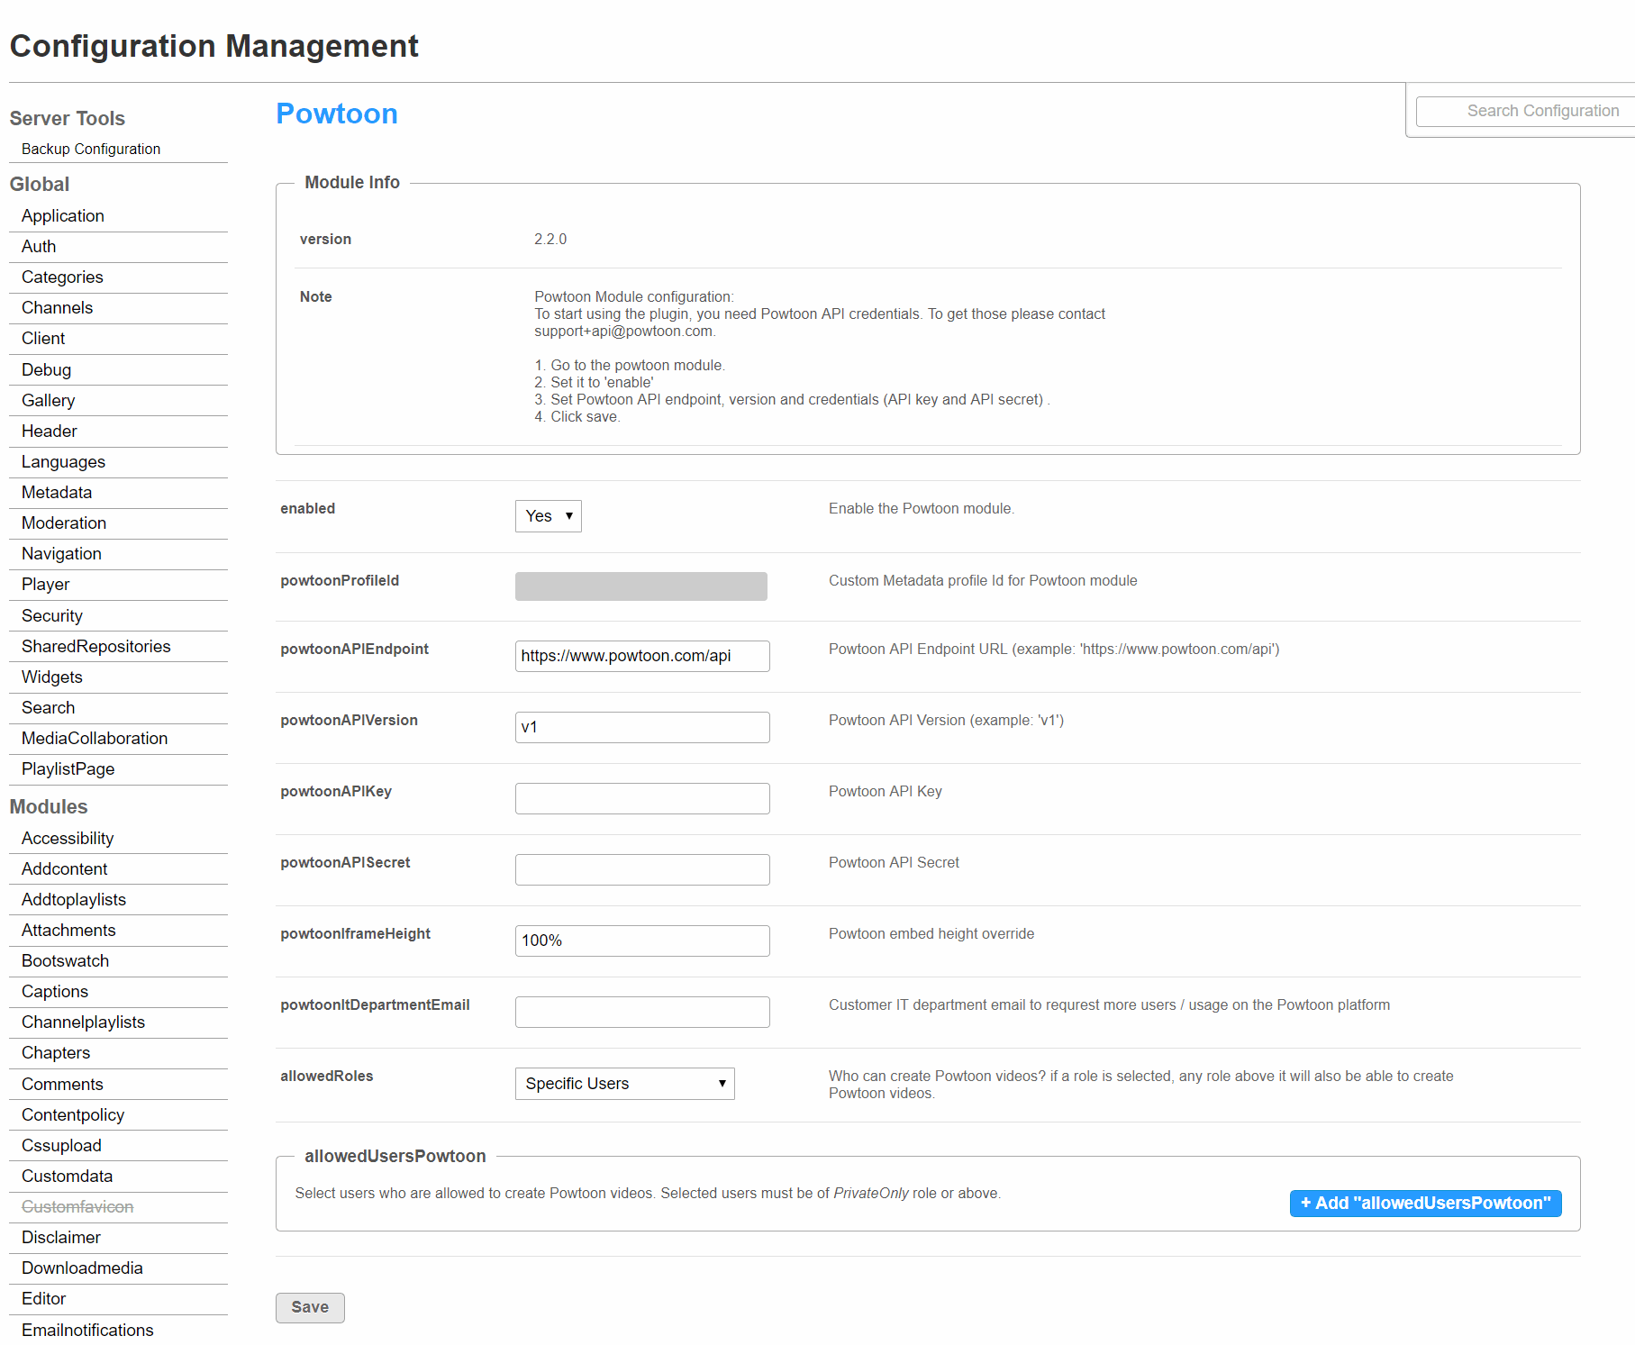Open Languages in the Global list

click(x=63, y=462)
